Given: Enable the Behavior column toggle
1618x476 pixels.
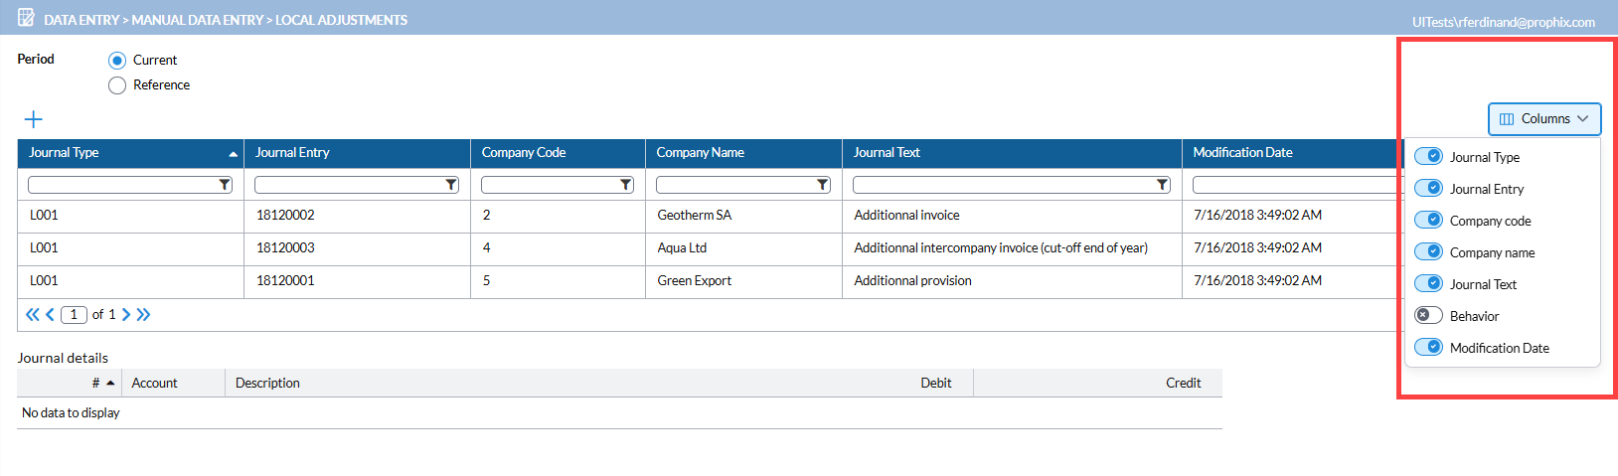Looking at the screenshot, I should pyautogui.click(x=1428, y=315).
